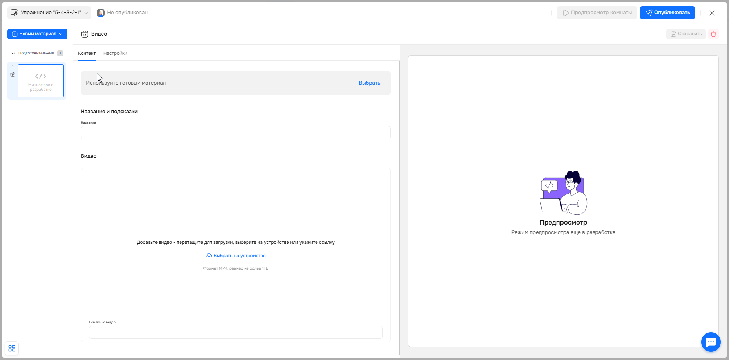Click the Предпросмотр комнаты button
The image size is (729, 360).
coord(597,13)
